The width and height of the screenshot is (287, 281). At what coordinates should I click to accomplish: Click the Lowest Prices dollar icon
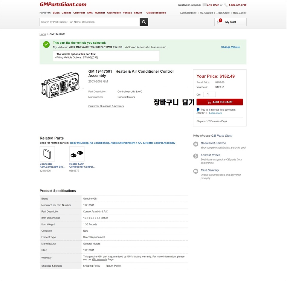pyautogui.click(x=196, y=156)
